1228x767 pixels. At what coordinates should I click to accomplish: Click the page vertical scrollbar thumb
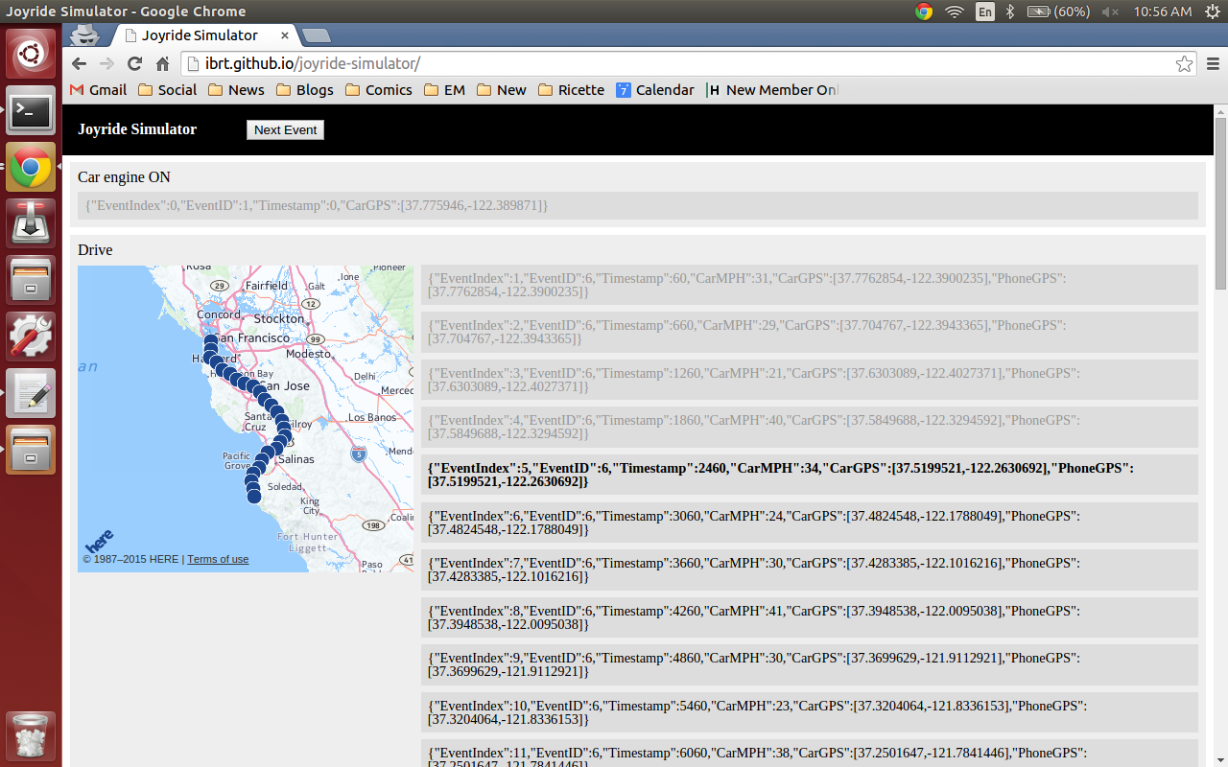tap(1220, 202)
